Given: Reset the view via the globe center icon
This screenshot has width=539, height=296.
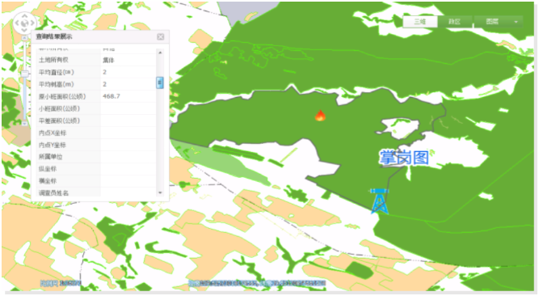Looking at the screenshot, I should pos(24,23).
